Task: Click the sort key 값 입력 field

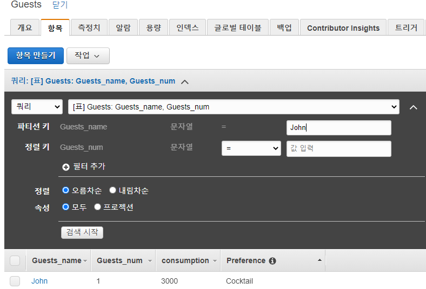Action: point(339,148)
